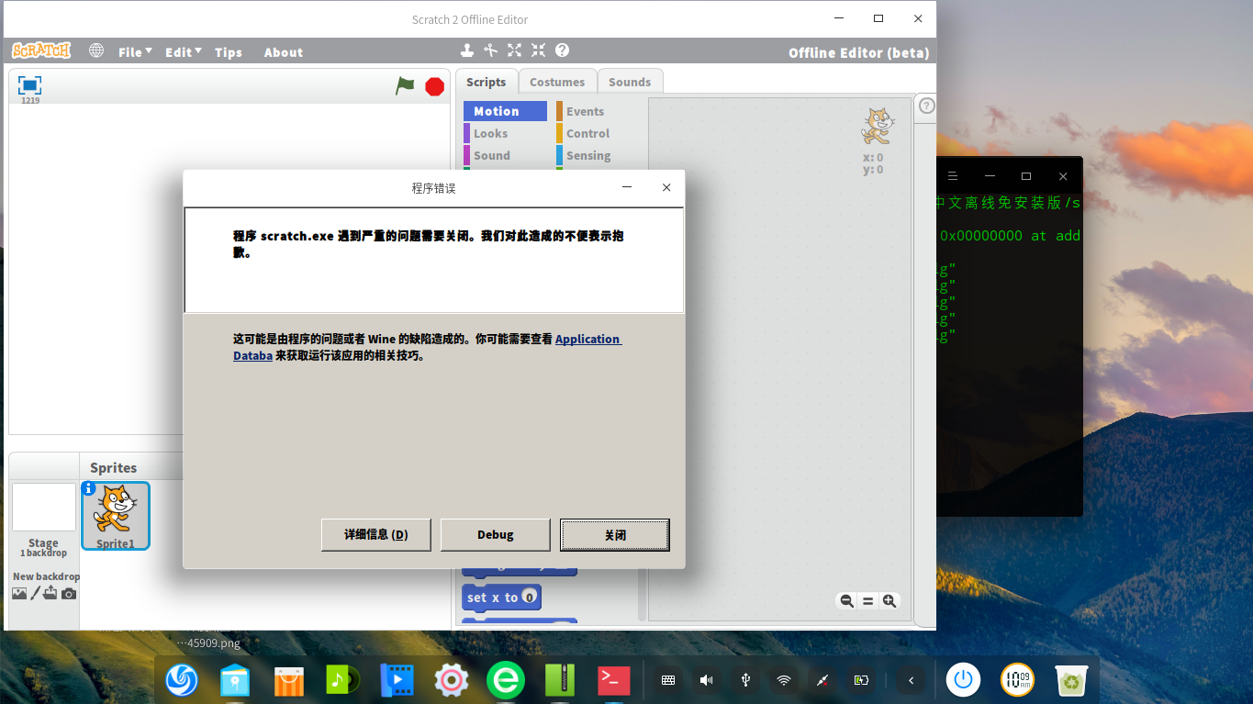Zoom in the scripts area

(x=889, y=601)
